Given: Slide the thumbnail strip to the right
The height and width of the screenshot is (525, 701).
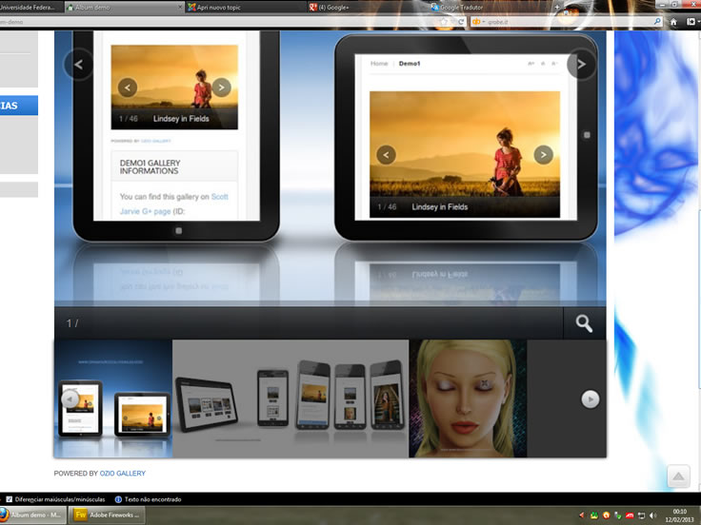Looking at the screenshot, I should (591, 399).
